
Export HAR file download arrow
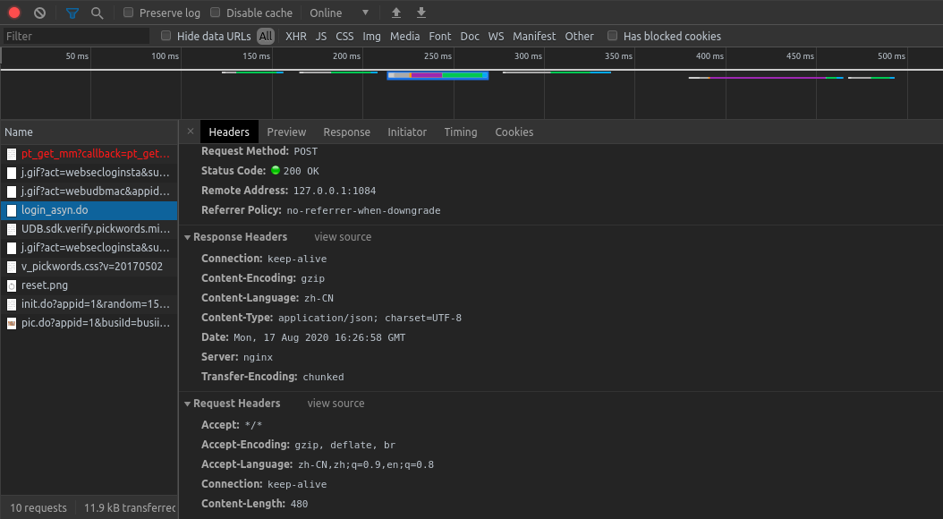coord(421,13)
